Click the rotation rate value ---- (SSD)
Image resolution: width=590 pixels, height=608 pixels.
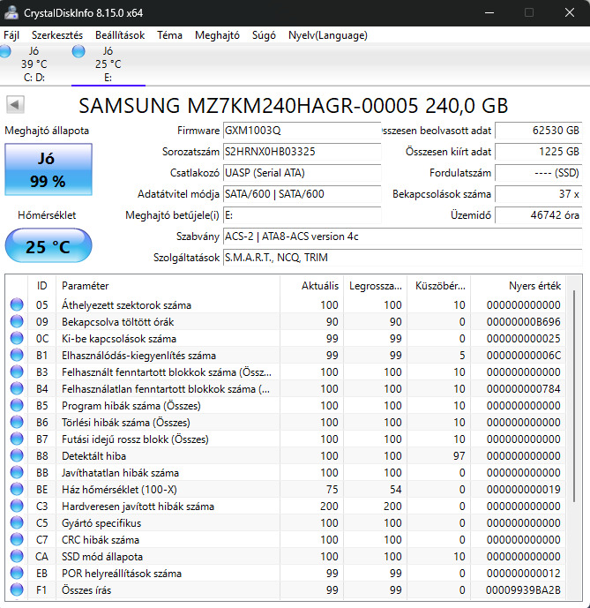(x=539, y=173)
